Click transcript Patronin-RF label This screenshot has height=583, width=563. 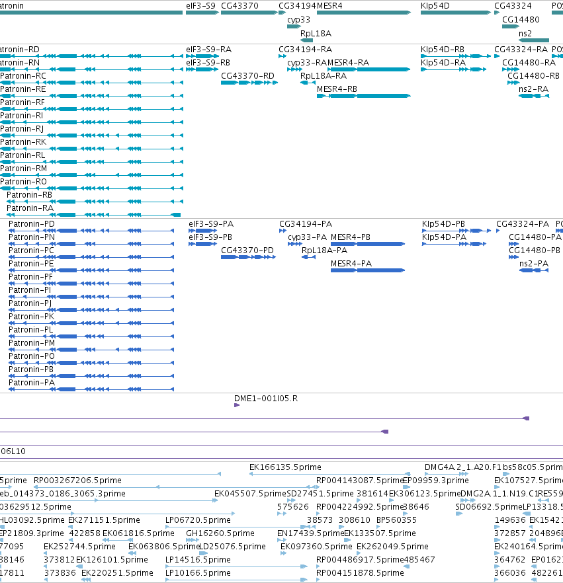[22, 102]
